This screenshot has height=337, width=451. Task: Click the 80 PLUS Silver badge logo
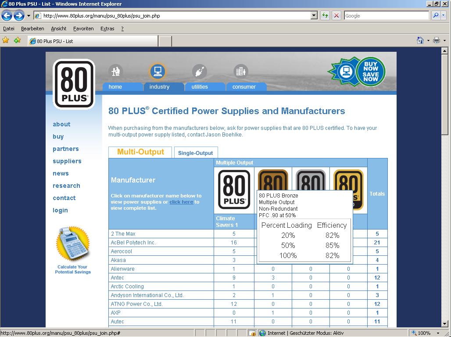point(311,180)
